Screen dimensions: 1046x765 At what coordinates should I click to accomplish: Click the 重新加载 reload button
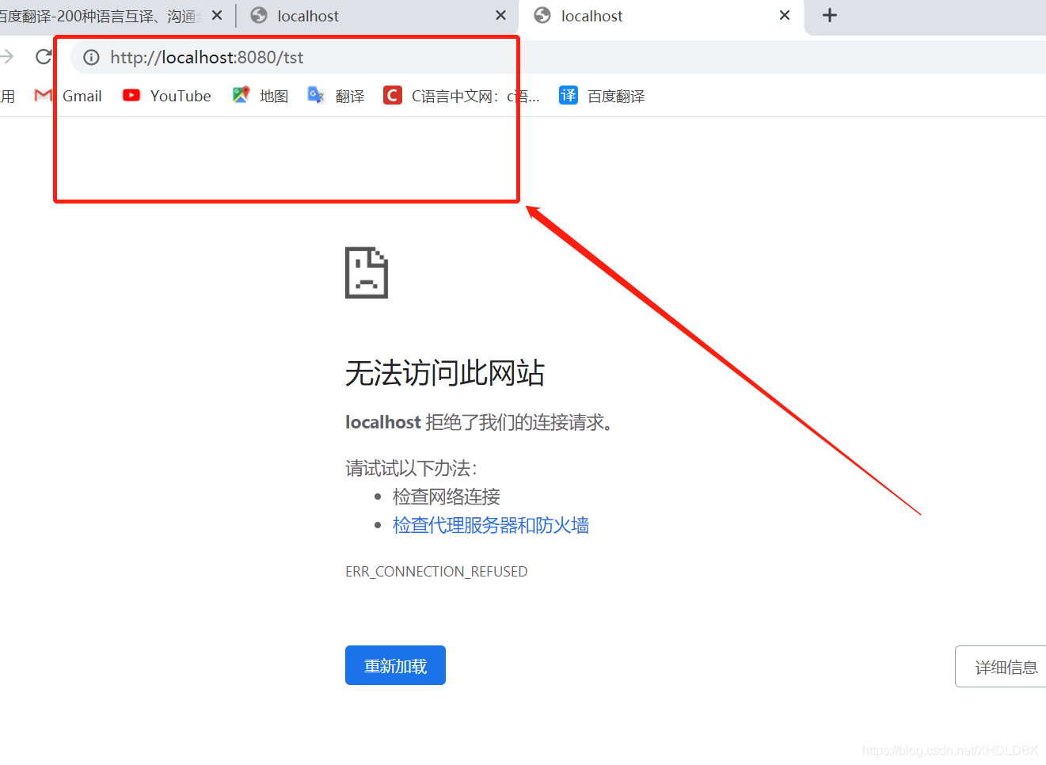(394, 665)
